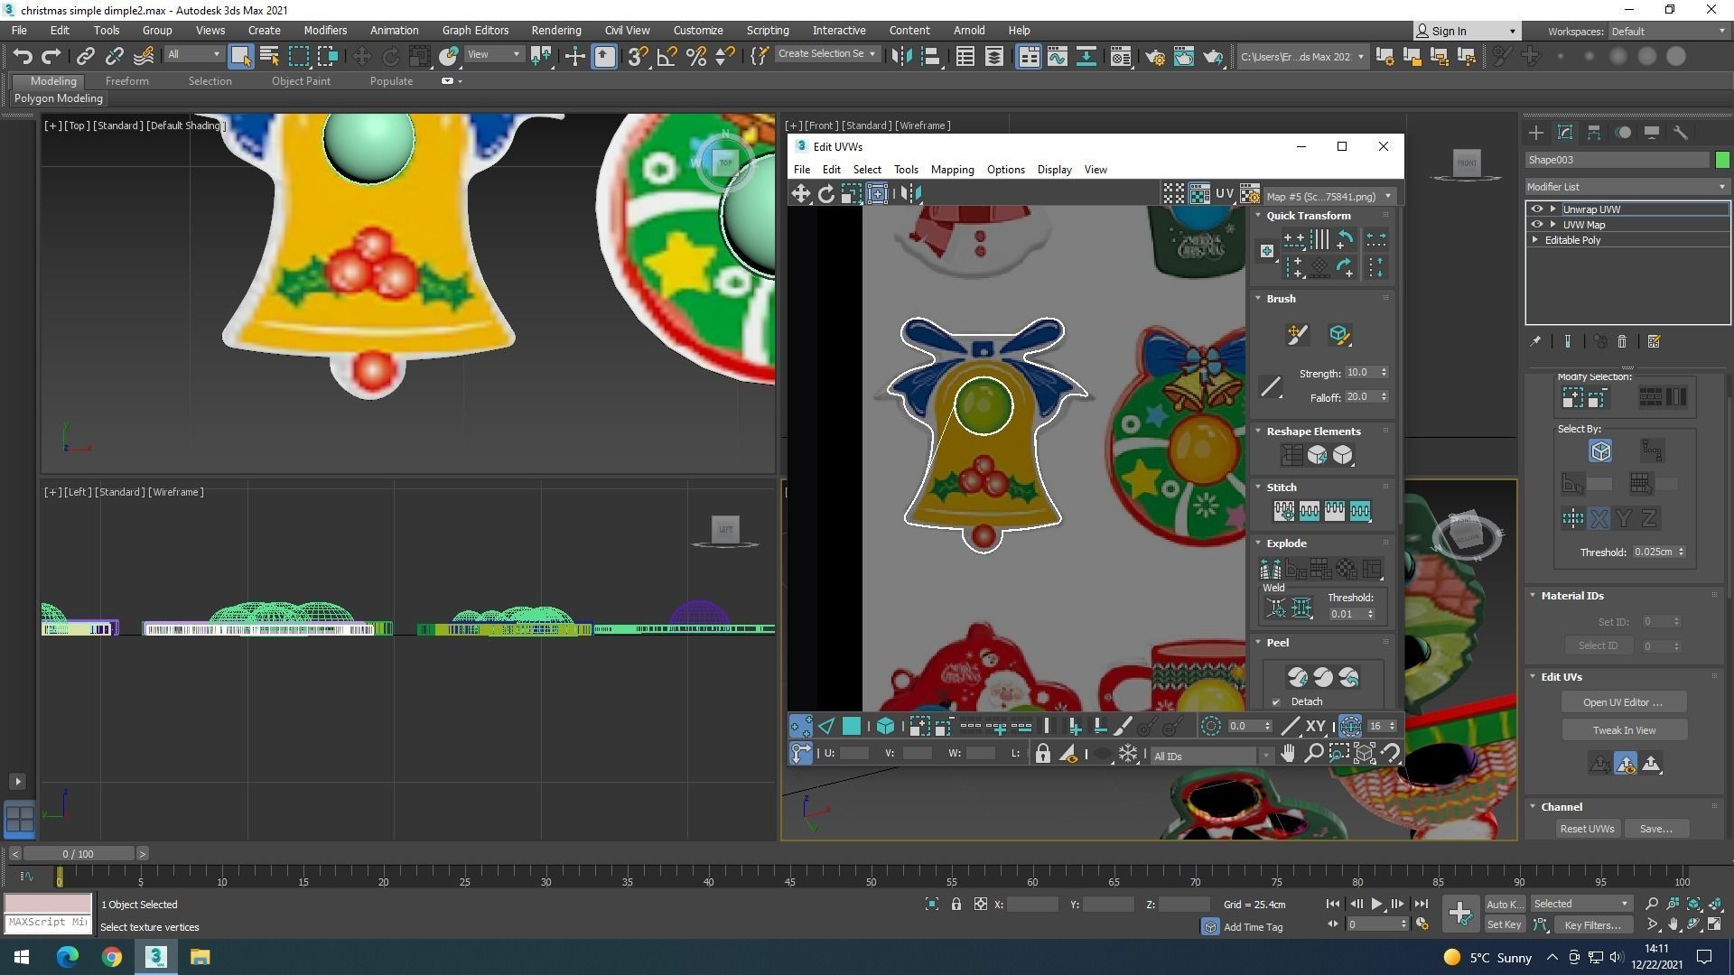Click the Undo icon in main toolbar
The height and width of the screenshot is (975, 1734).
coord(22,56)
